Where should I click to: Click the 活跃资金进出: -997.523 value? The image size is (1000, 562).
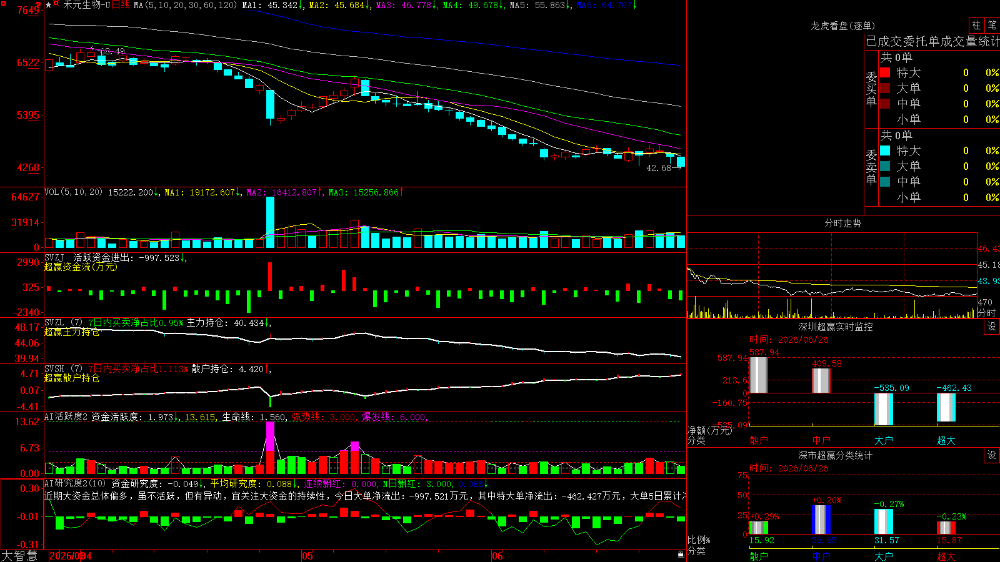click(x=127, y=258)
